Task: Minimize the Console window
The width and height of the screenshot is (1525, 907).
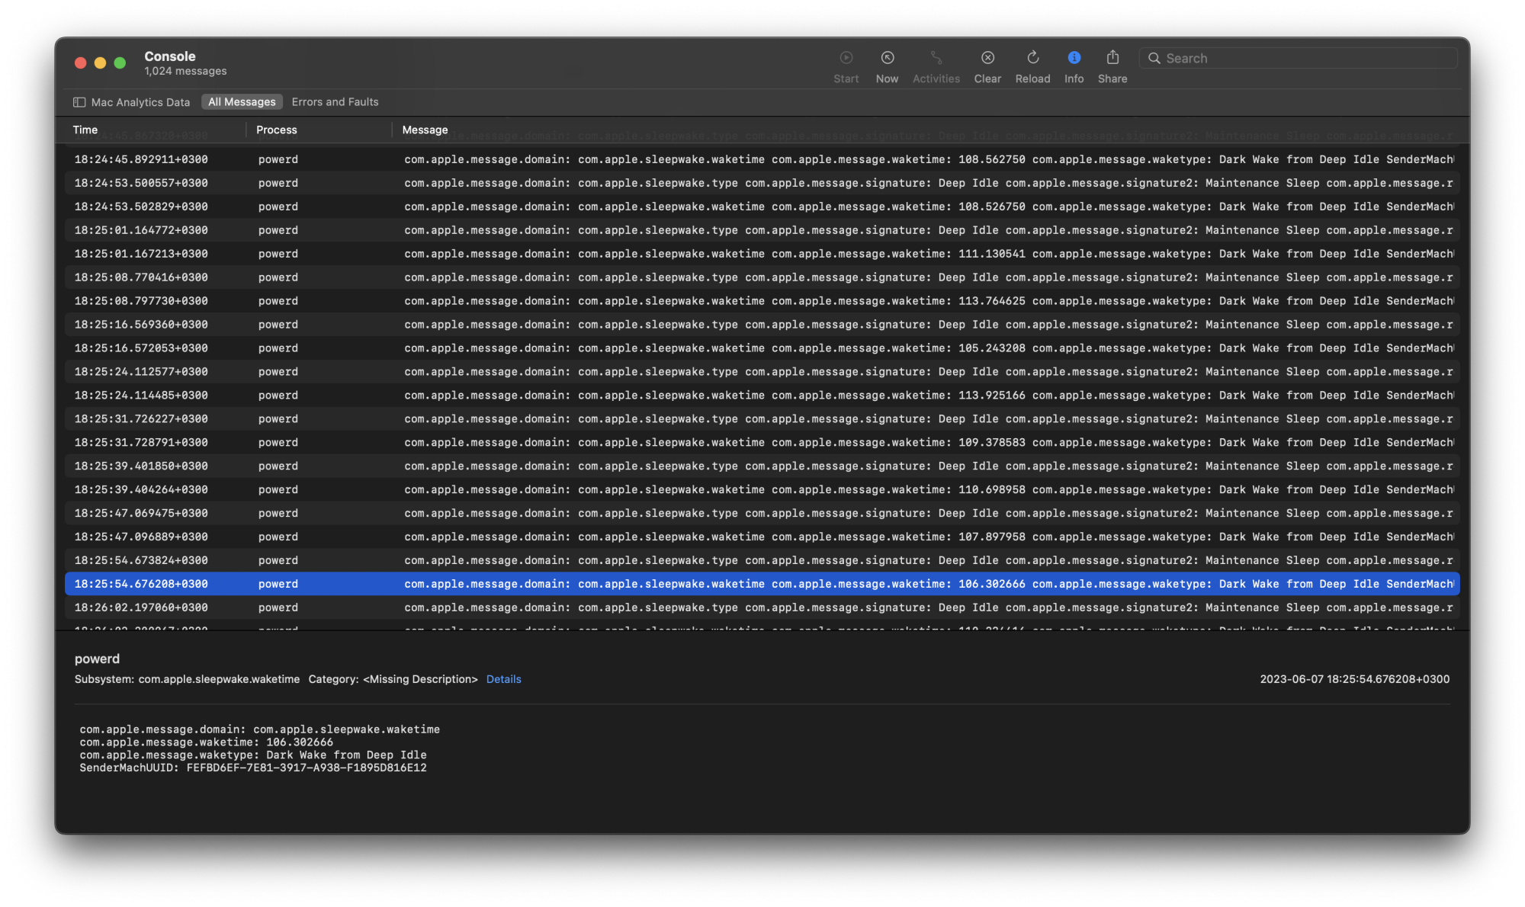Action: pyautogui.click(x=100, y=63)
